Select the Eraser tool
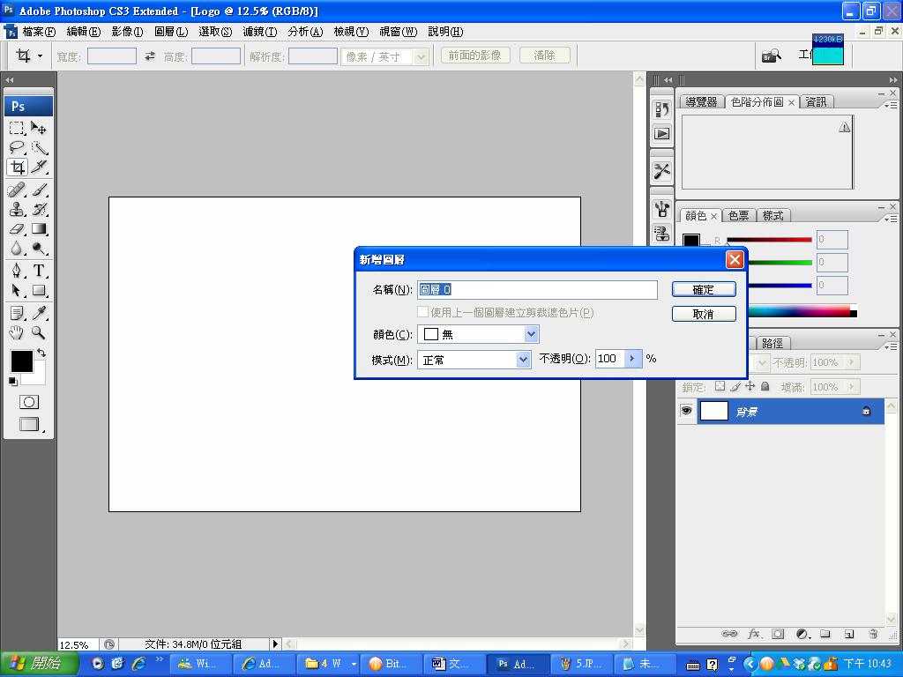Viewport: 903px width, 677px height. click(17, 228)
